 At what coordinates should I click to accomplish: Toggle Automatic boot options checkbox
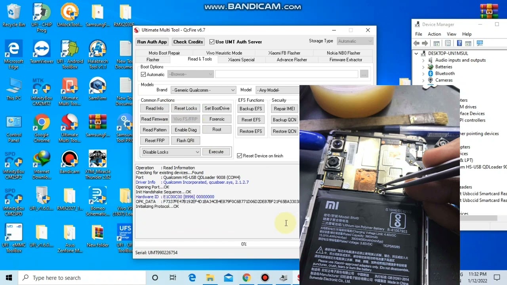point(143,74)
